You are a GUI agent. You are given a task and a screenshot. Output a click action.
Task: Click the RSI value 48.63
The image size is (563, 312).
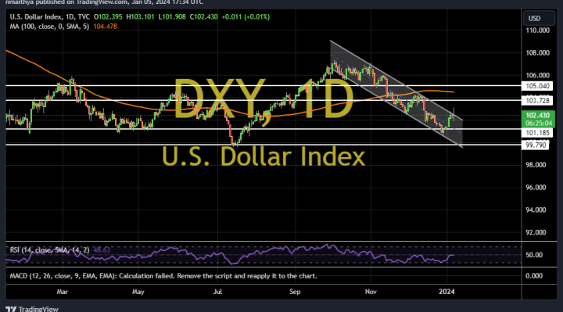pyautogui.click(x=102, y=250)
